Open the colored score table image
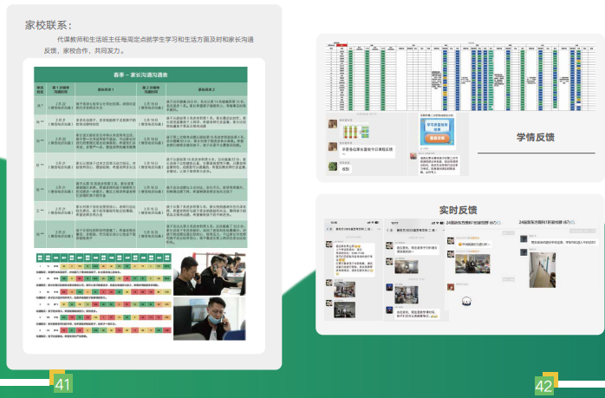This screenshot has width=605, height=398. coord(103,296)
